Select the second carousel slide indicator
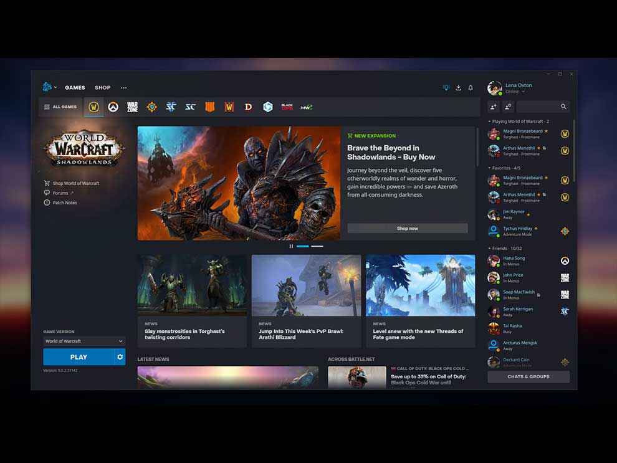Image resolution: width=617 pixels, height=463 pixels. click(x=317, y=246)
